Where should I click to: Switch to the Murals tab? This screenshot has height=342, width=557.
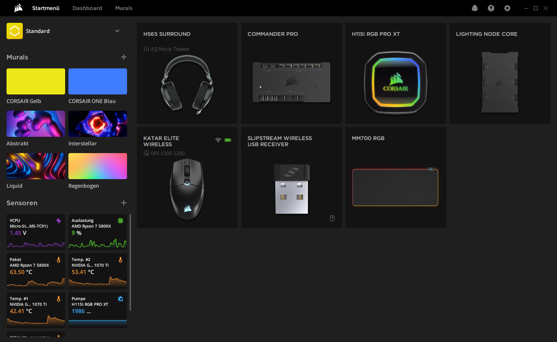pos(124,8)
